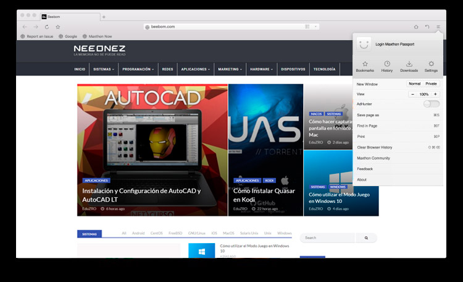463x282 pixels.
Task: Select the Beebom browser tab
Action: click(x=70, y=17)
